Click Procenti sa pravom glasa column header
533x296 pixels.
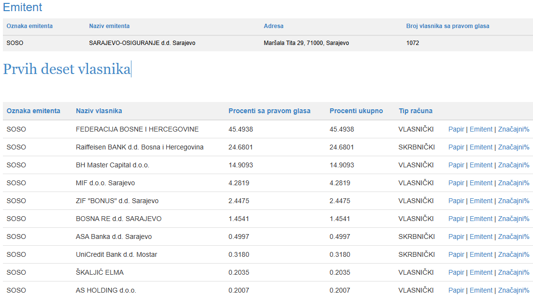[269, 111]
